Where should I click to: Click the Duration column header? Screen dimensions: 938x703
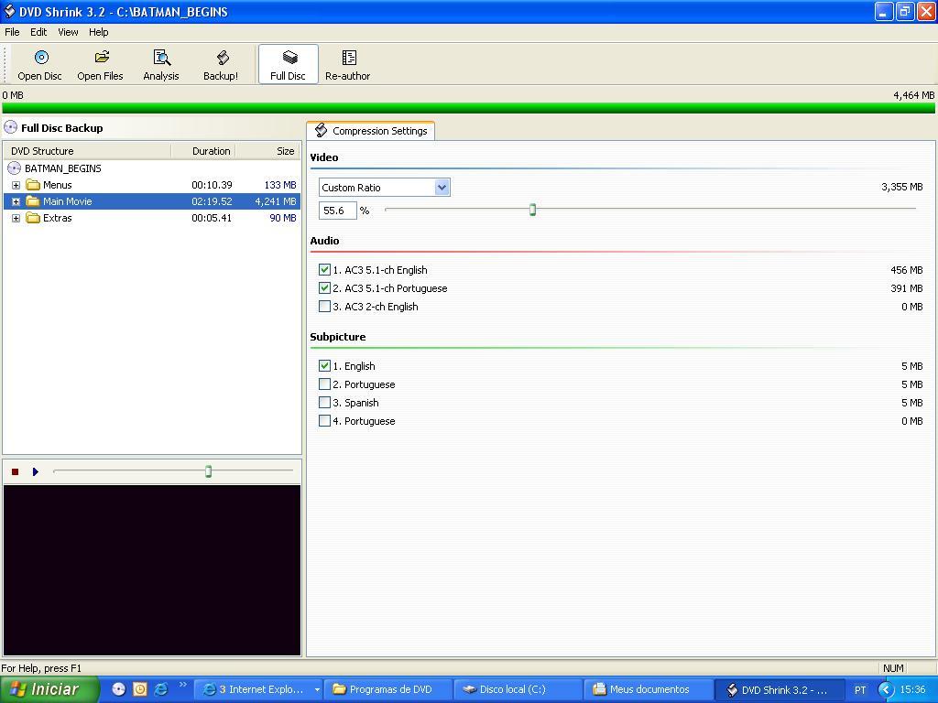tap(204, 151)
